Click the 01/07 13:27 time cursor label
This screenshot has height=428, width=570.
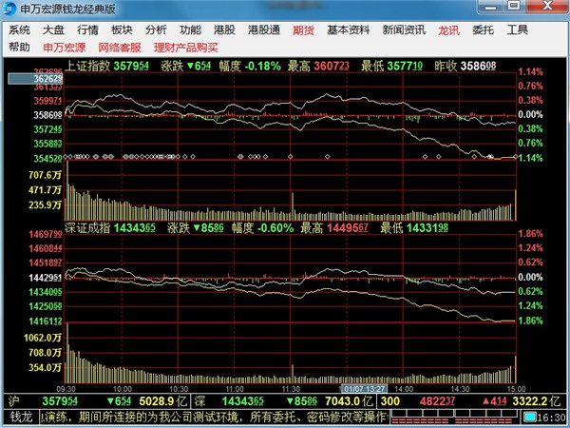click(364, 389)
